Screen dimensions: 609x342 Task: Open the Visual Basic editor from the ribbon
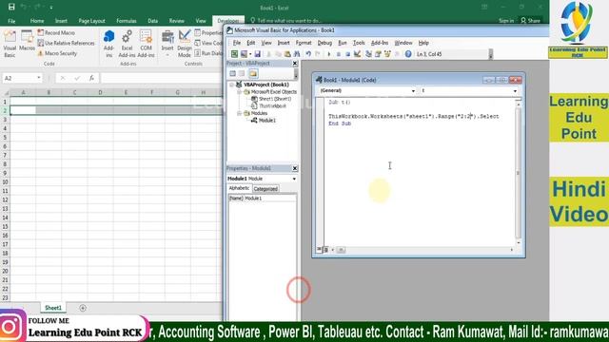[10, 44]
